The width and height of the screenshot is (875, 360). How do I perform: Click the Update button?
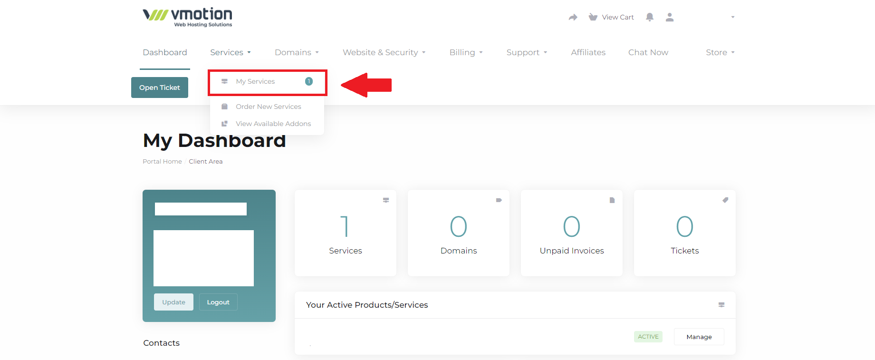(173, 302)
